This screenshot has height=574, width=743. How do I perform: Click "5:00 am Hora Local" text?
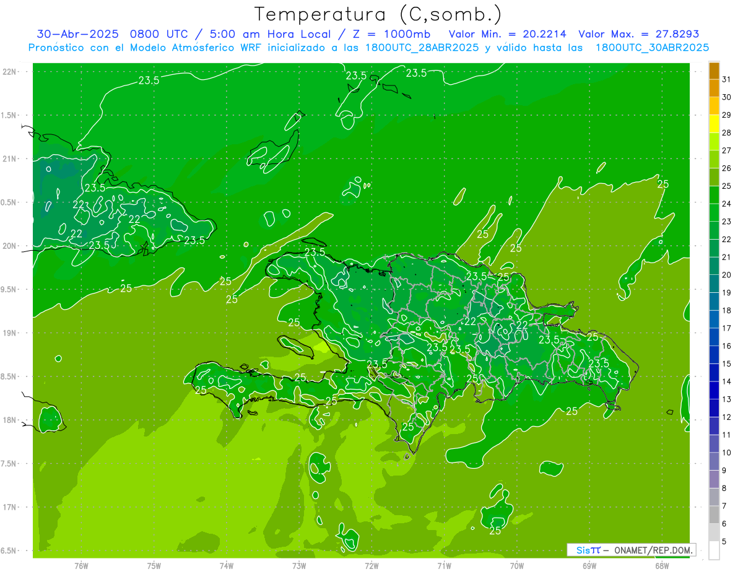pos(270,34)
